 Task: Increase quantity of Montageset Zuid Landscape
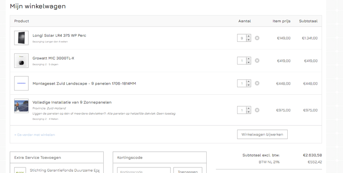coord(249,82)
